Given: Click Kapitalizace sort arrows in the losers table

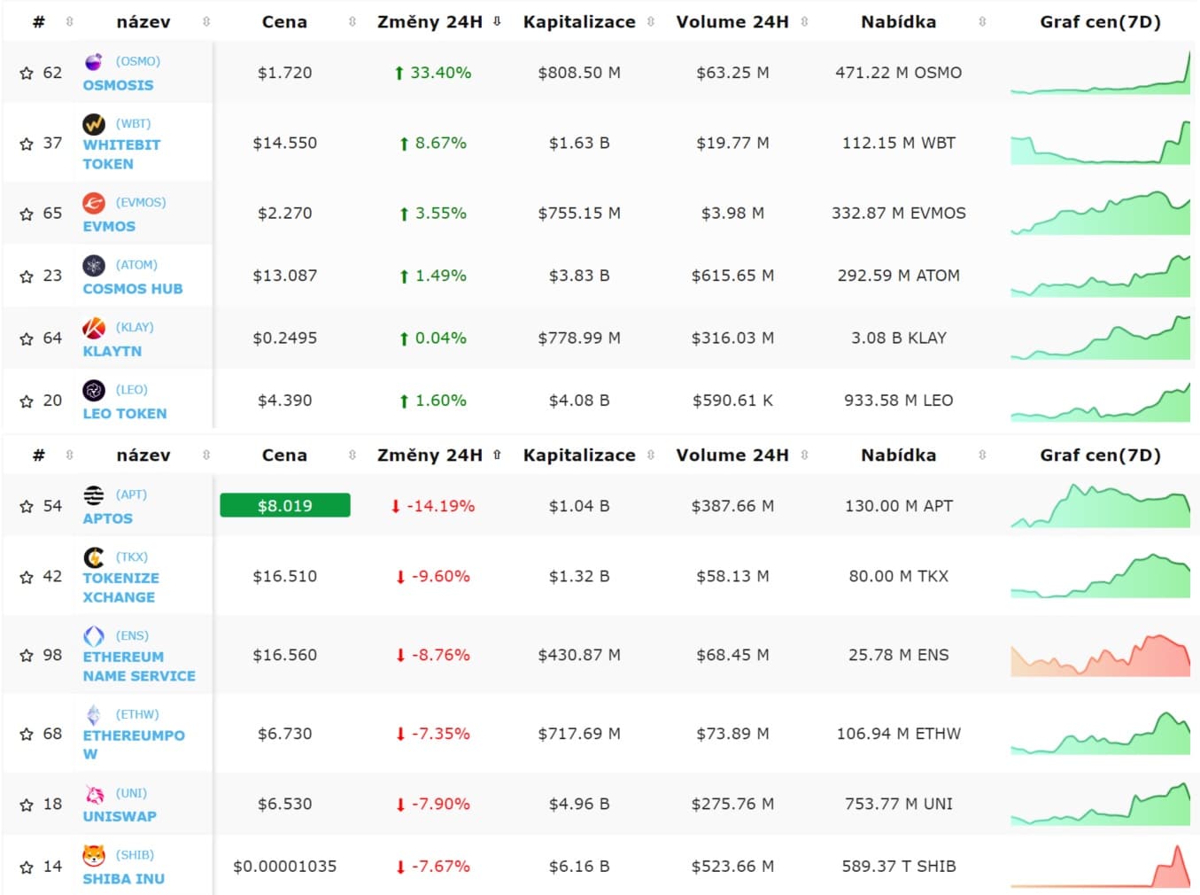Looking at the screenshot, I should tap(651, 455).
